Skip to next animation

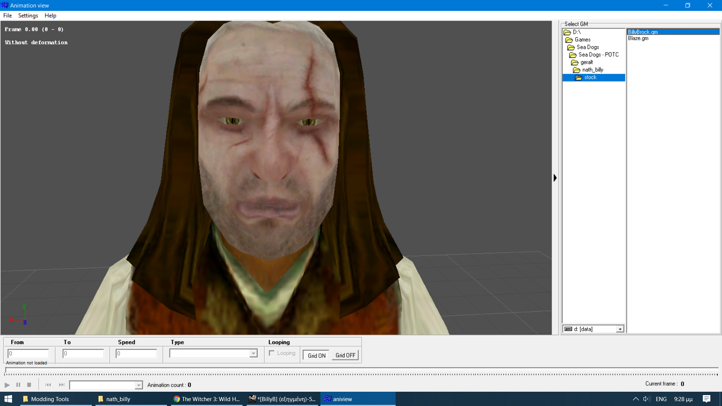62,385
